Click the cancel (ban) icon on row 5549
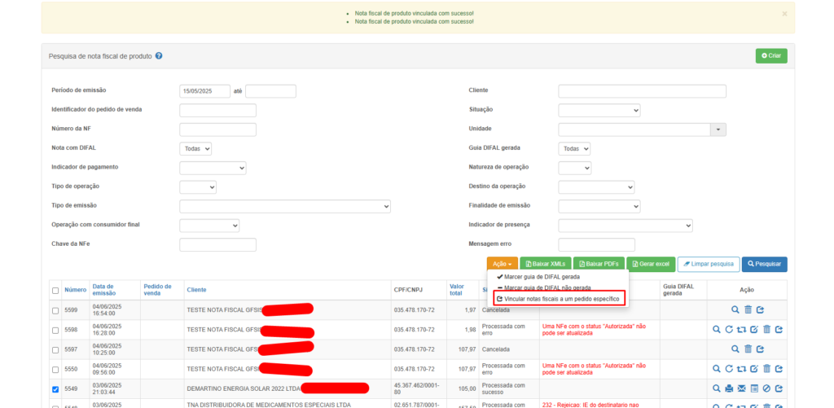Viewport: 834px width, 408px height. coord(766,388)
